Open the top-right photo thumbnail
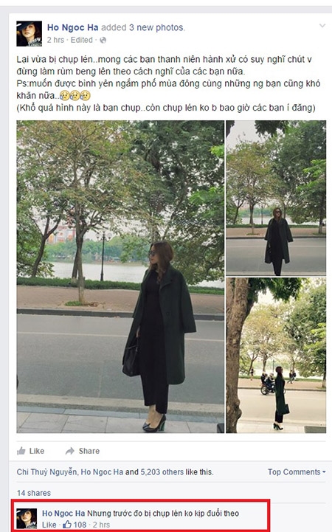The image size is (332, 532). [x=276, y=198]
